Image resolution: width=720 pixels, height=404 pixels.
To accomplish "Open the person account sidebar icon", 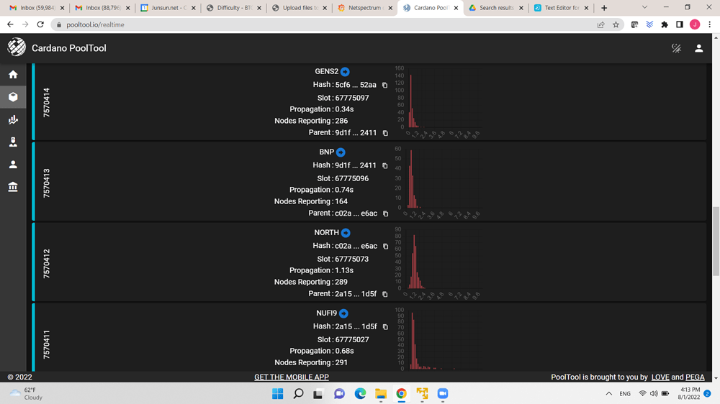I will [13, 164].
